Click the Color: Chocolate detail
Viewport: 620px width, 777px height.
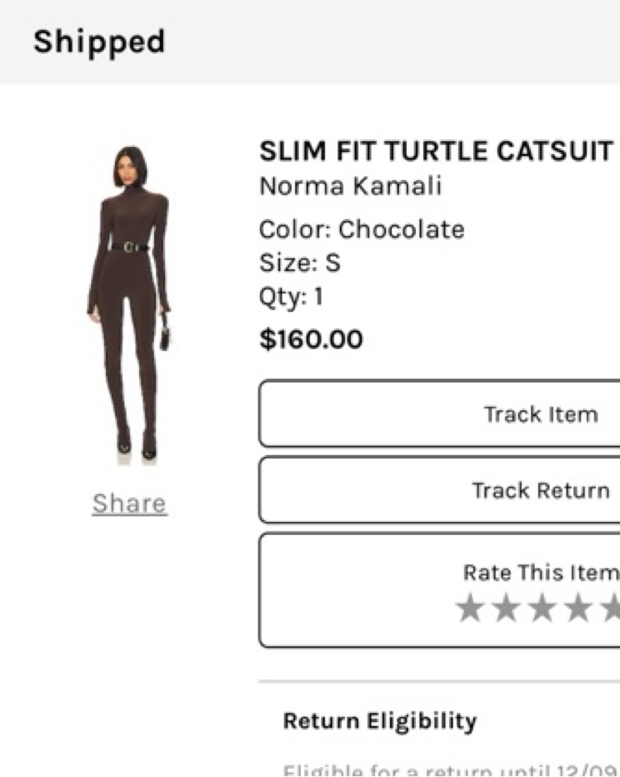point(362,230)
